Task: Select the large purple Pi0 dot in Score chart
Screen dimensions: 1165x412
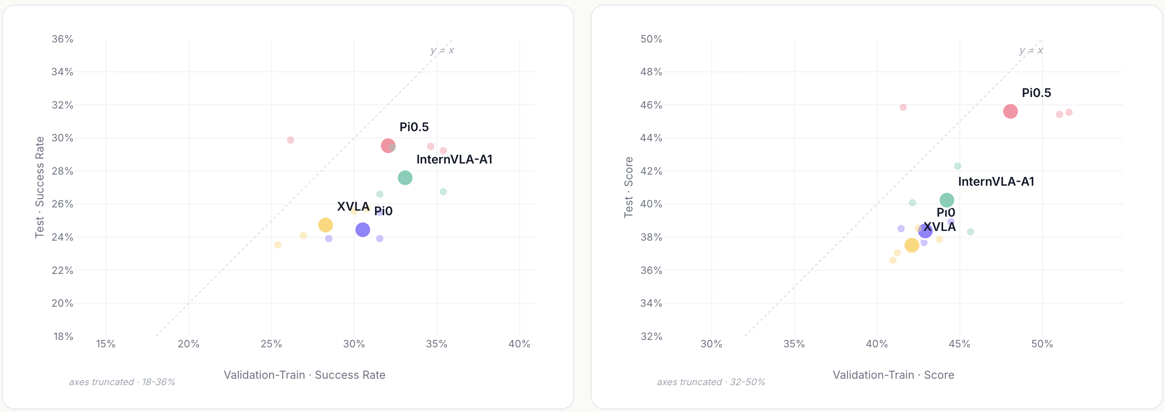Action: tap(925, 231)
